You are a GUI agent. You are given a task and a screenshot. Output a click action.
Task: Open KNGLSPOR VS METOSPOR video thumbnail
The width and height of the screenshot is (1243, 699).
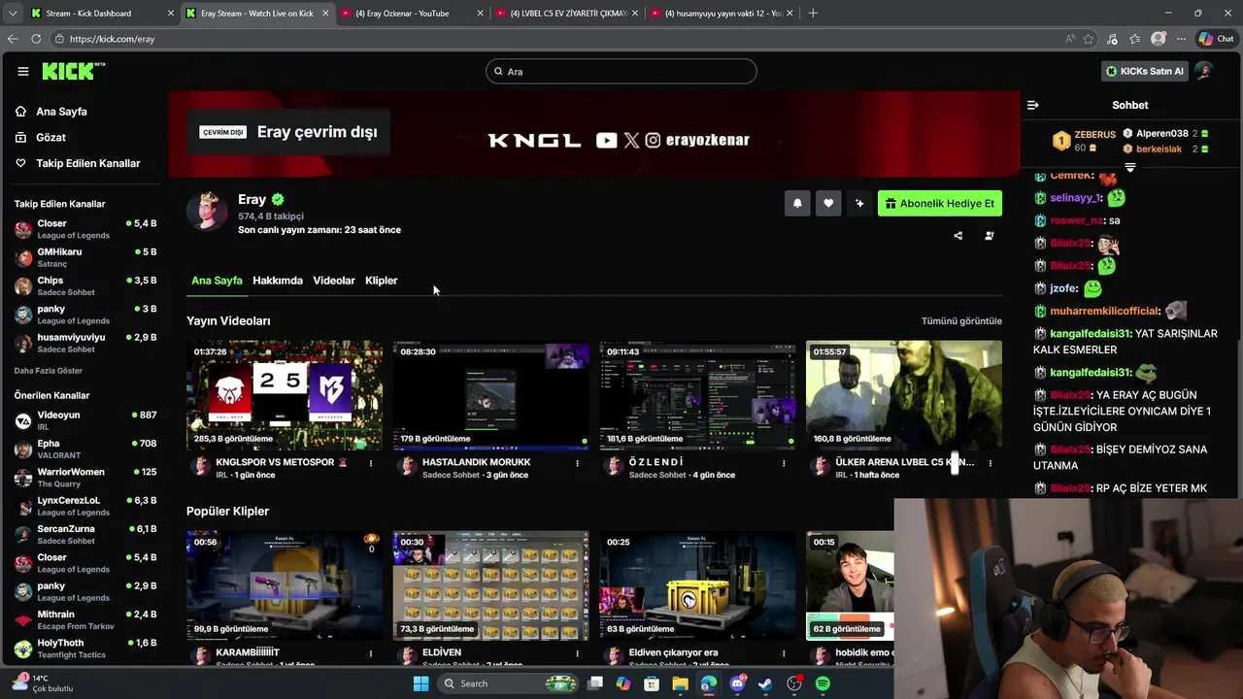pos(285,395)
